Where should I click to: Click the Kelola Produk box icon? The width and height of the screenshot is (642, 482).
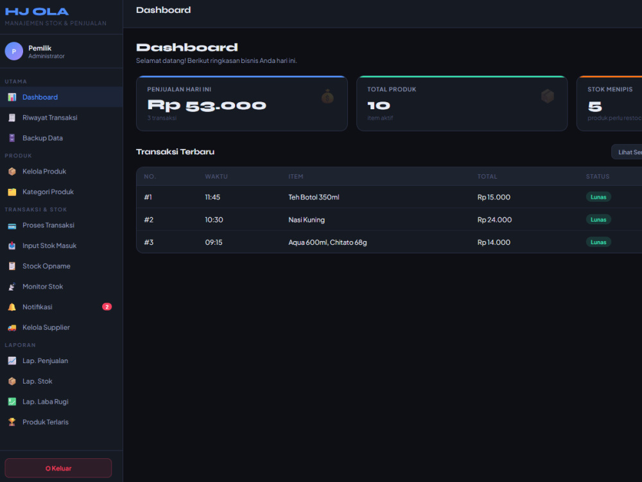12,172
